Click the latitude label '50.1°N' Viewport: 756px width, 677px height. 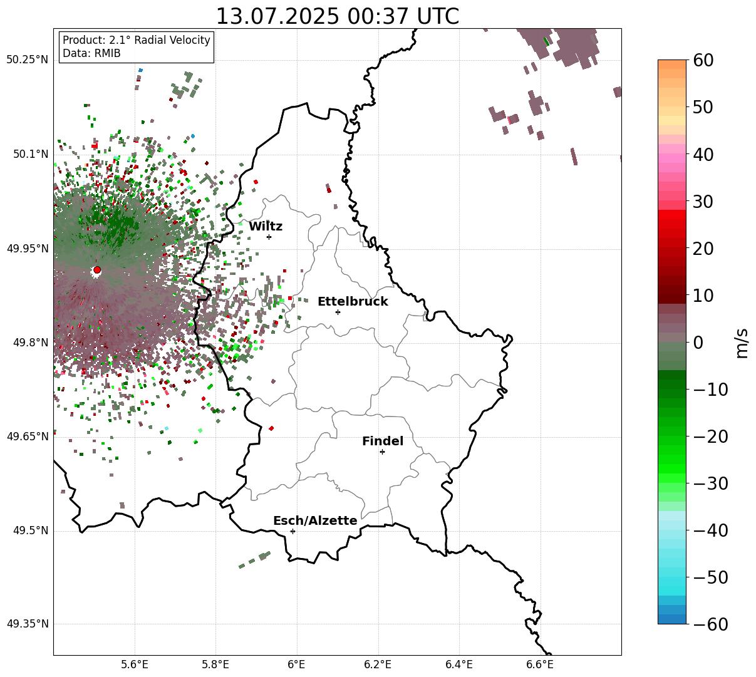[x=30, y=154]
